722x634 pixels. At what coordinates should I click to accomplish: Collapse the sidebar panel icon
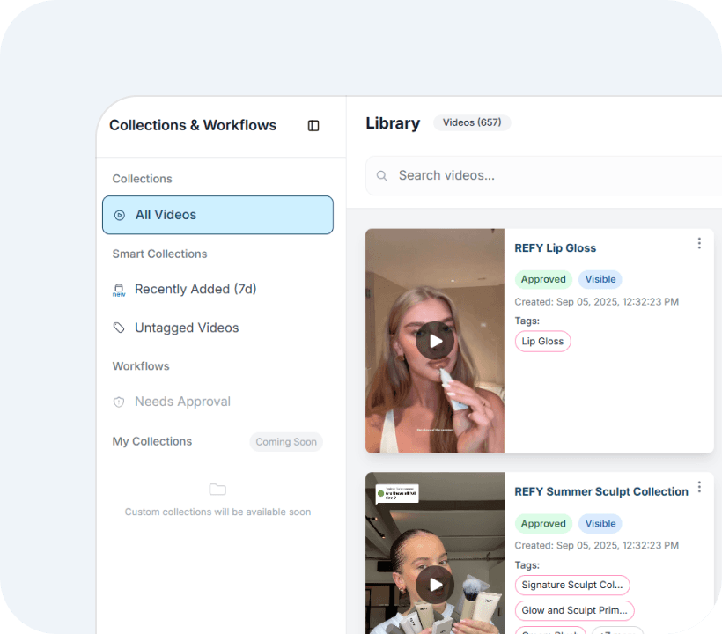click(x=313, y=126)
